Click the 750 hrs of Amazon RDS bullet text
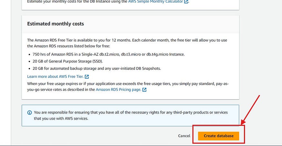Image resolution: width=282 pixels, height=146 pixels. pyautogui.click(x=109, y=54)
